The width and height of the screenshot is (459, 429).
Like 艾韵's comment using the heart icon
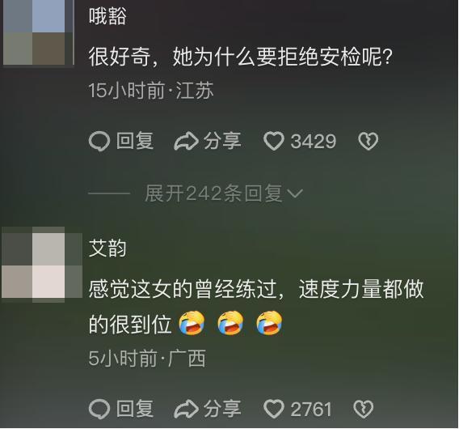click(273, 409)
